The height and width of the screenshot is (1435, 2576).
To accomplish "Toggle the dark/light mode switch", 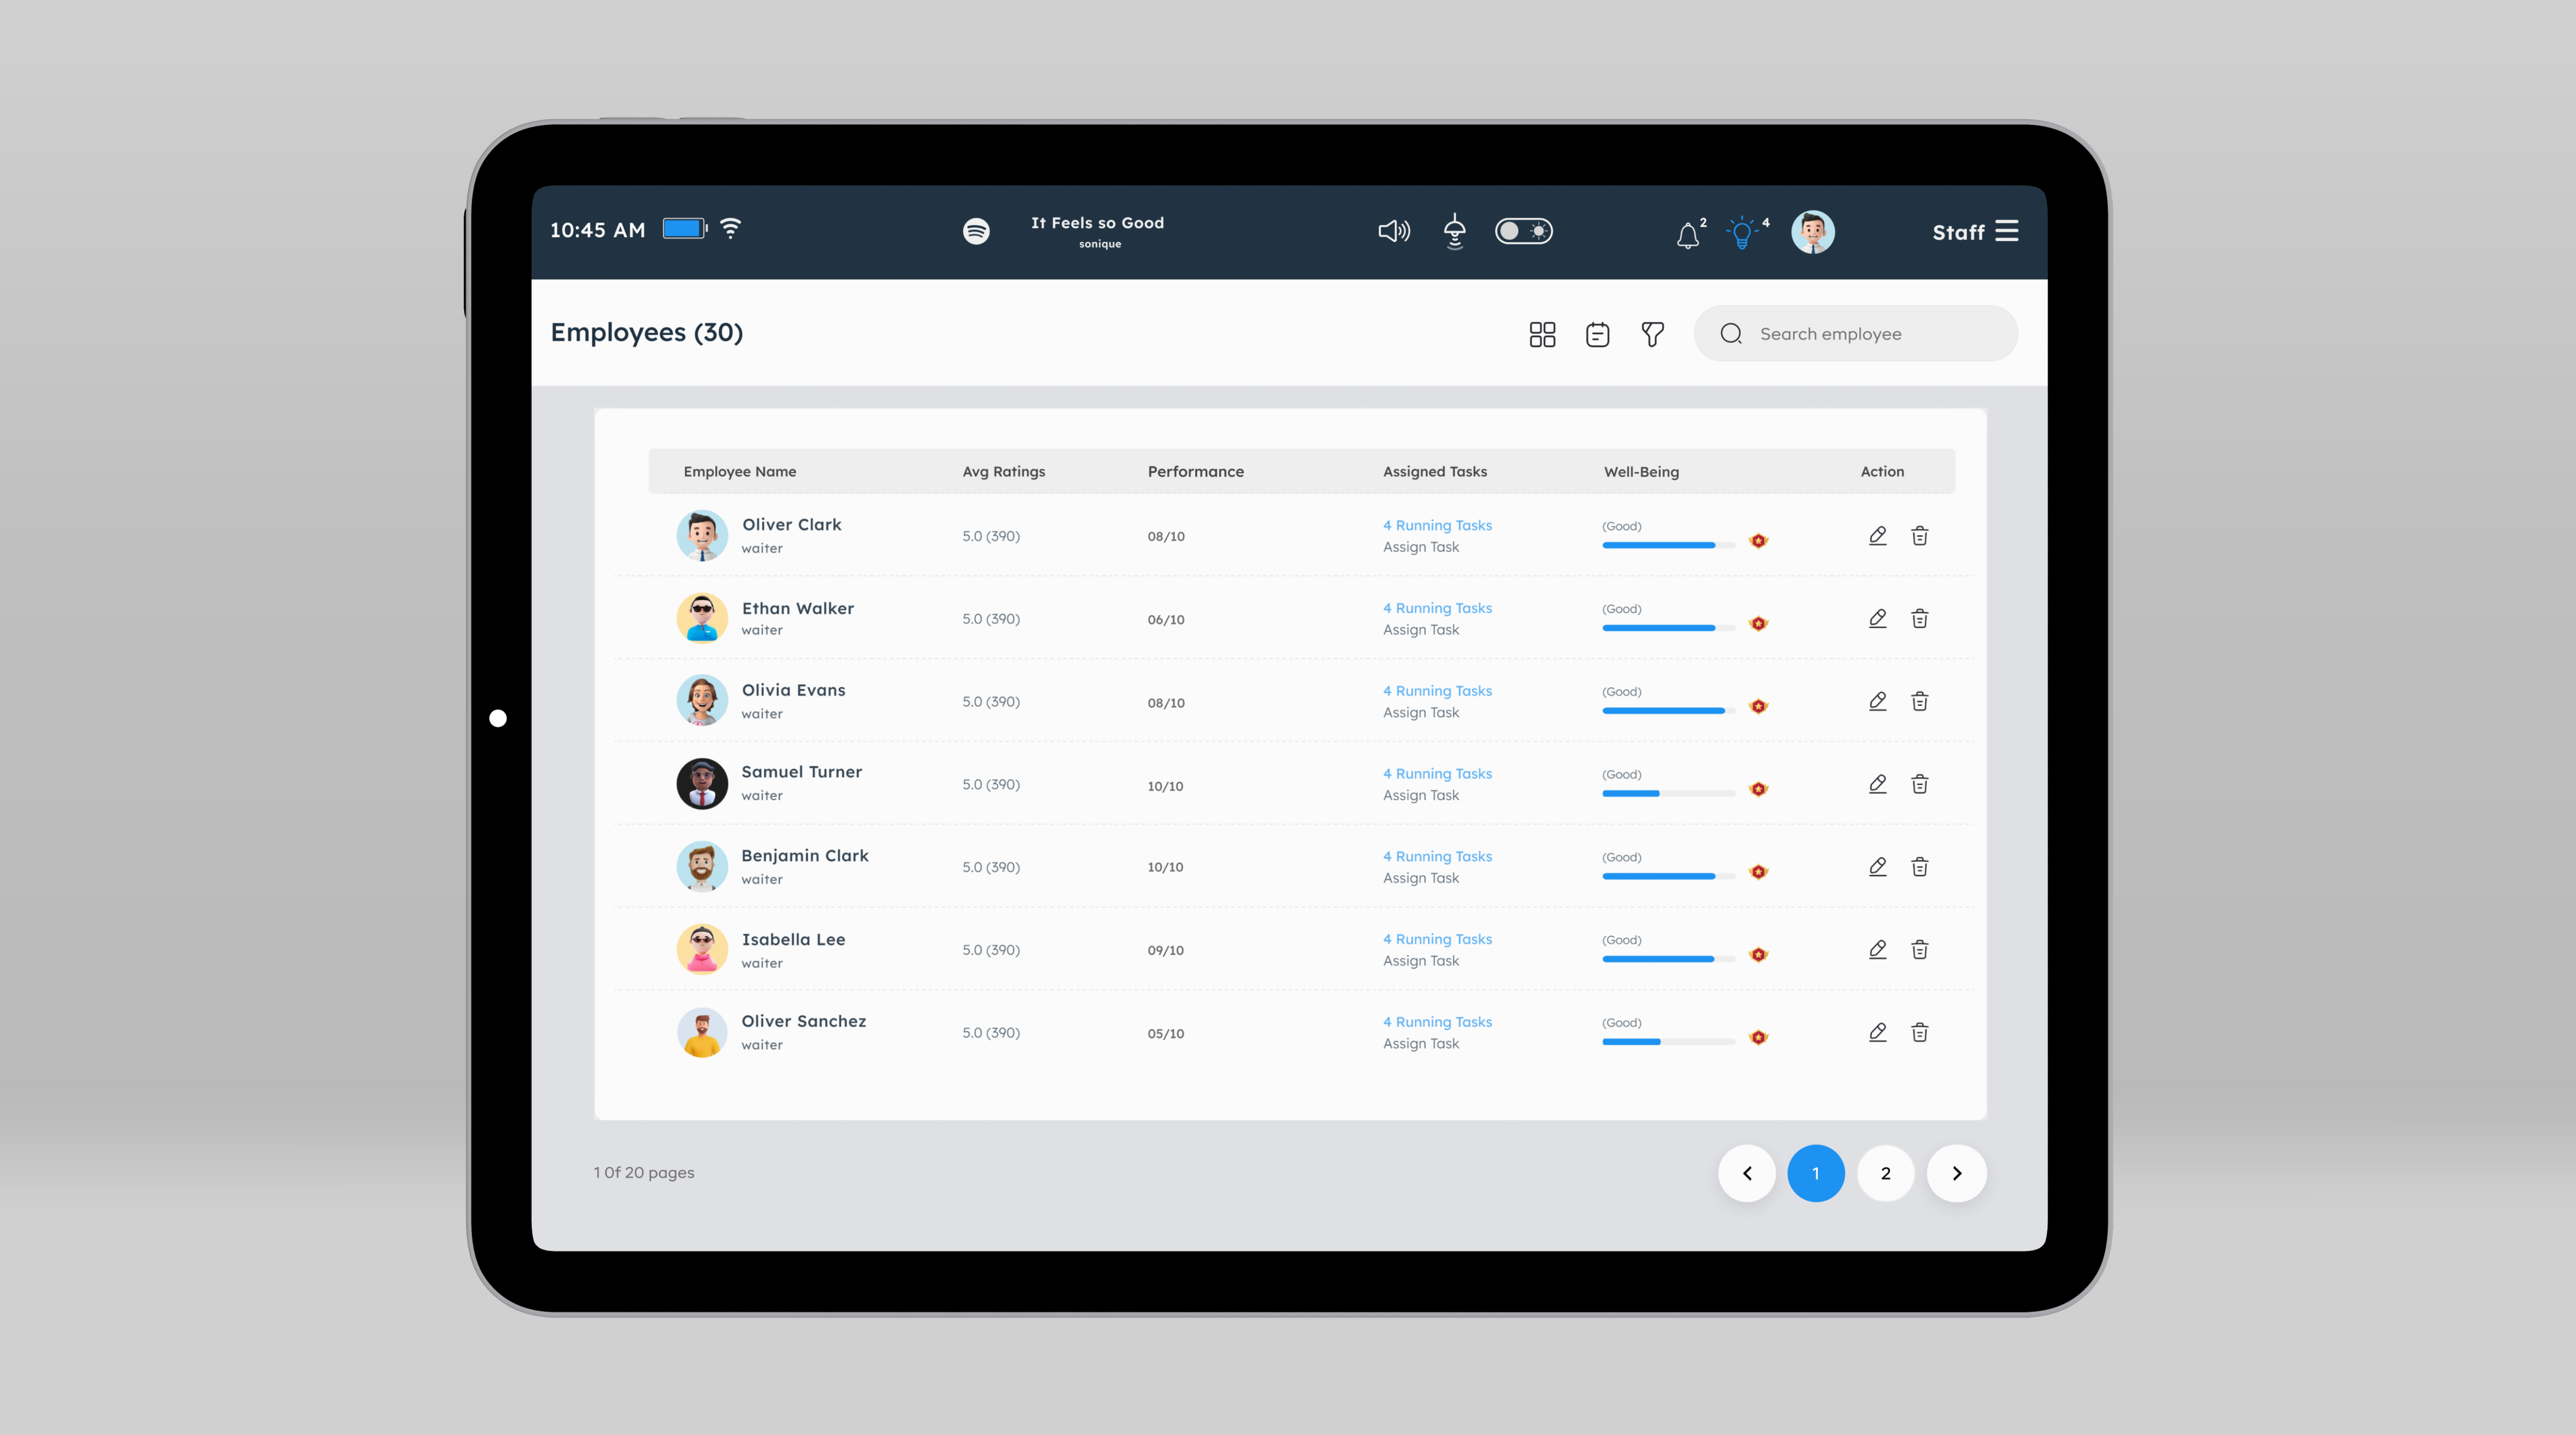I will (x=1523, y=231).
